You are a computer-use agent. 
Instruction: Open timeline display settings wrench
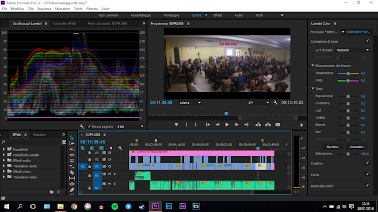(x=120, y=148)
